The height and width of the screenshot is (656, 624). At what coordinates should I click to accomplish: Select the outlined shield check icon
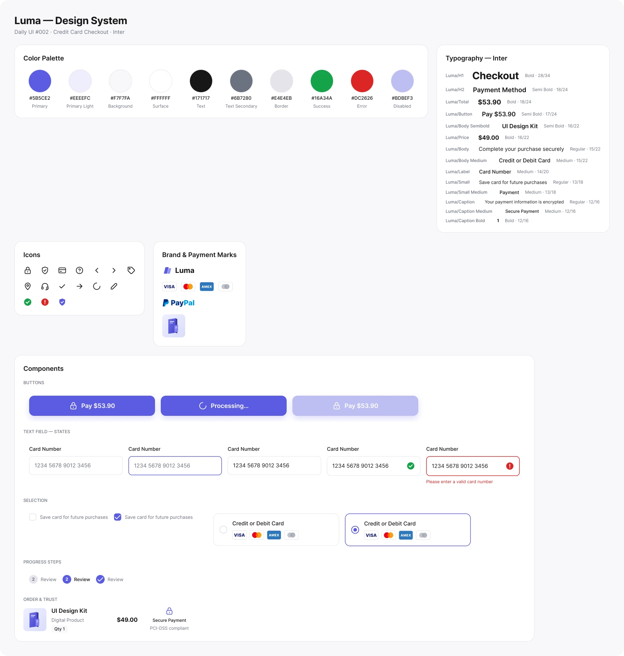(45, 270)
